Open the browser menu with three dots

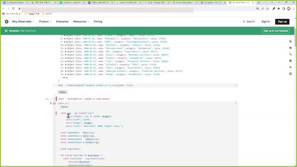click(x=294, y=8)
